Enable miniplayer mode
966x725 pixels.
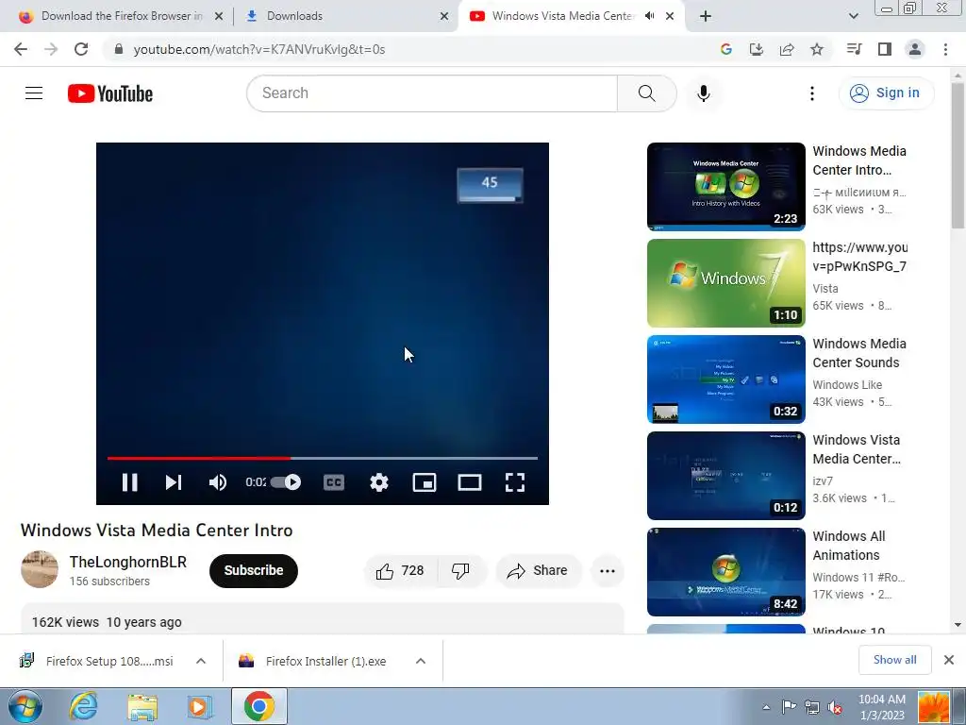coord(425,482)
